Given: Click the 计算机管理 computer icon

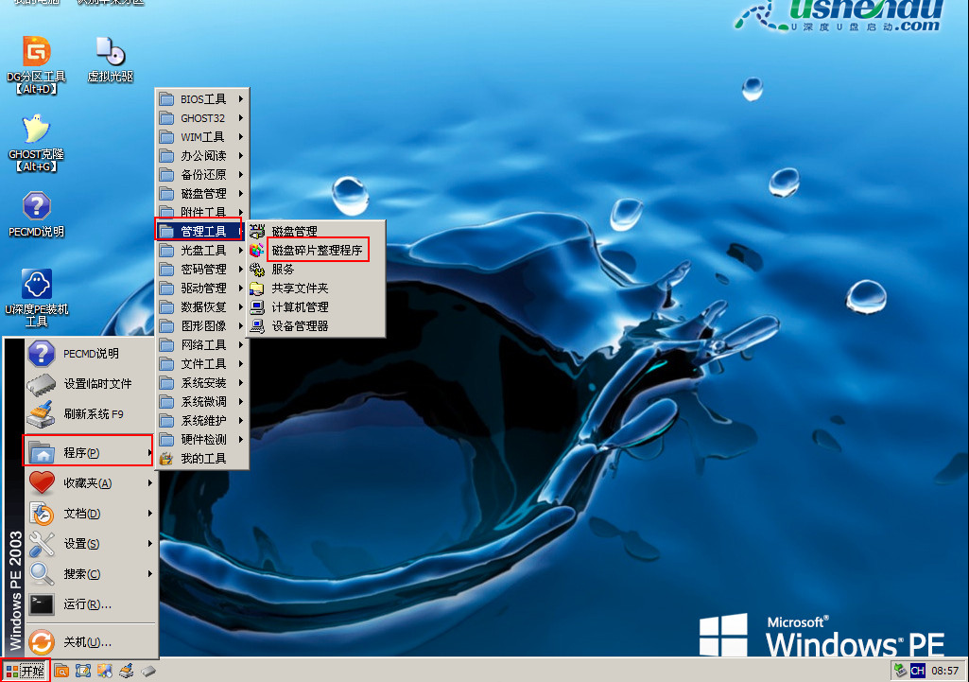Looking at the screenshot, I should coord(257,307).
